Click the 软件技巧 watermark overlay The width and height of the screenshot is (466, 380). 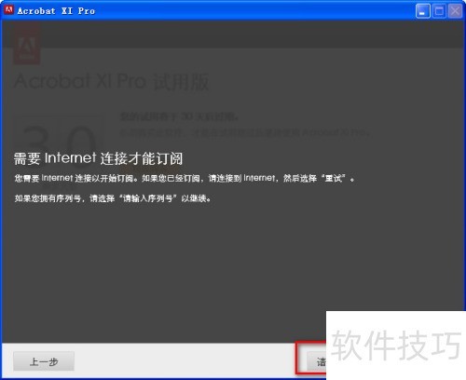[x=396, y=346]
